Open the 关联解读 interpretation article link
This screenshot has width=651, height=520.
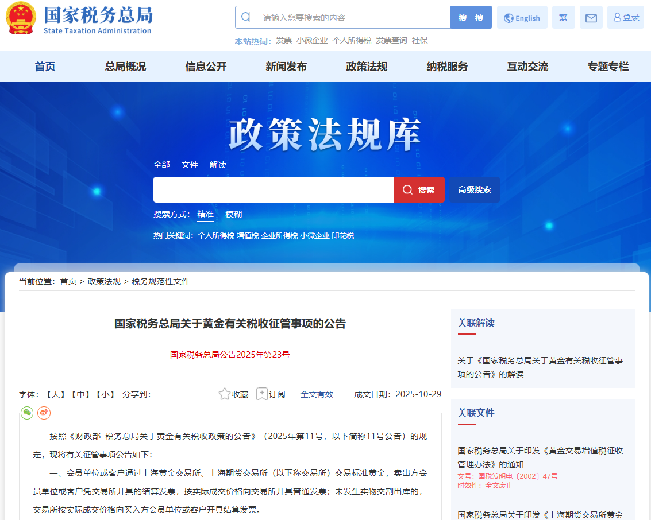(x=540, y=367)
